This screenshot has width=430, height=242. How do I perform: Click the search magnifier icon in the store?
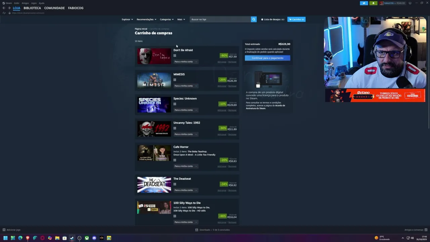(x=254, y=19)
